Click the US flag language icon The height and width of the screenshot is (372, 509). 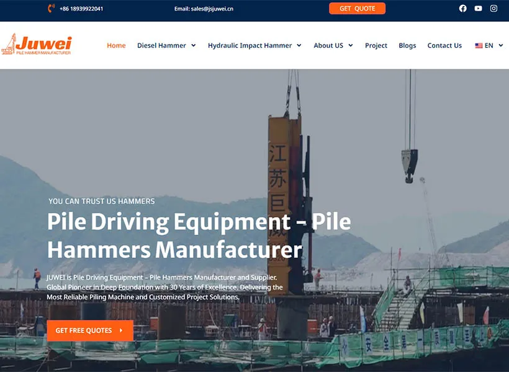pos(479,46)
